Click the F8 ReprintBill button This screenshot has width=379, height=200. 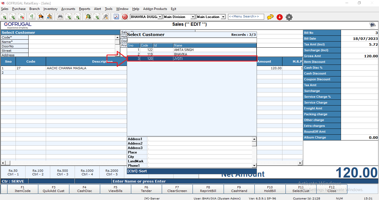pyautogui.click(x=208, y=189)
